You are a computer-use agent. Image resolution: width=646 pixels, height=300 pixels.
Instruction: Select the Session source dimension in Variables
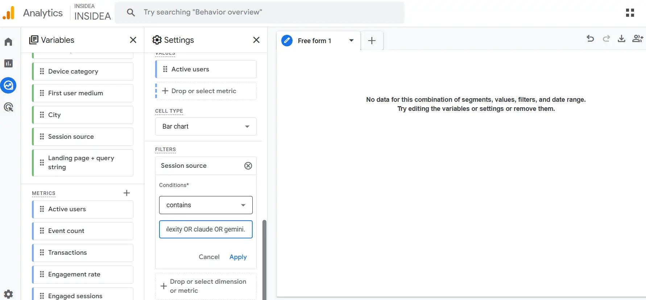pos(83,137)
